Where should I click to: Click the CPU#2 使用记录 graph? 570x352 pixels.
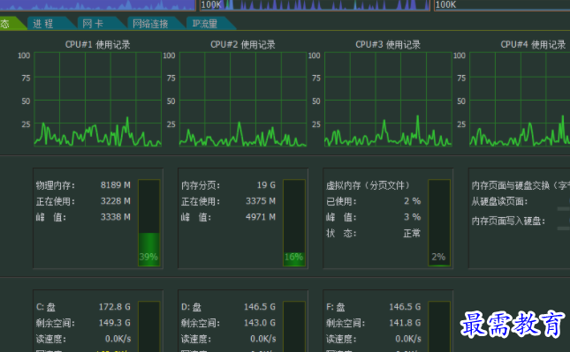coord(243,100)
